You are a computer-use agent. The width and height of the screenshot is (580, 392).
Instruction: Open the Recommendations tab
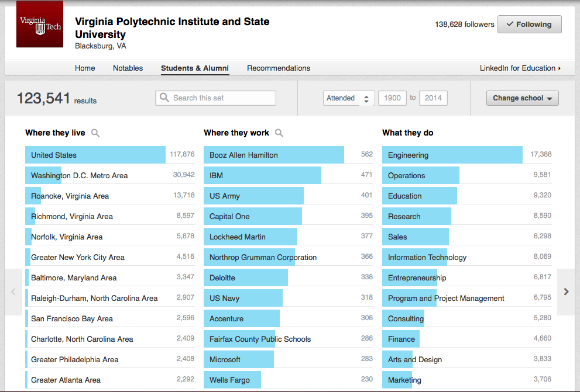(x=279, y=68)
